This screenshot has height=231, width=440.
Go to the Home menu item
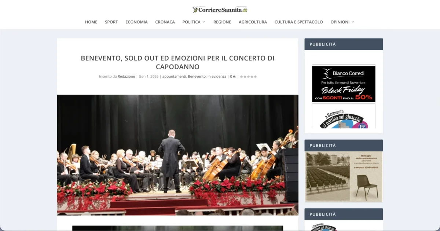[x=91, y=22]
